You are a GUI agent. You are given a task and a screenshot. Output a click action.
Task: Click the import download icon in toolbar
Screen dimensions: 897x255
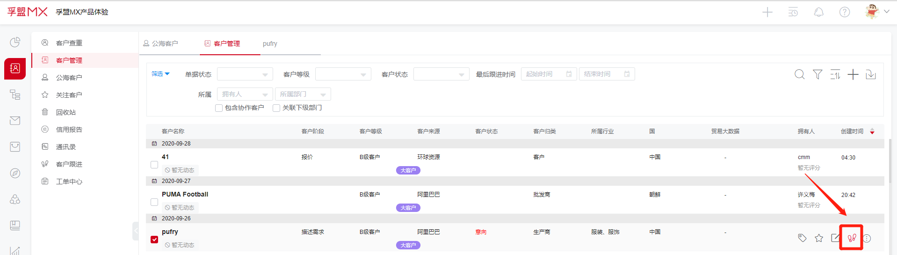coord(871,74)
